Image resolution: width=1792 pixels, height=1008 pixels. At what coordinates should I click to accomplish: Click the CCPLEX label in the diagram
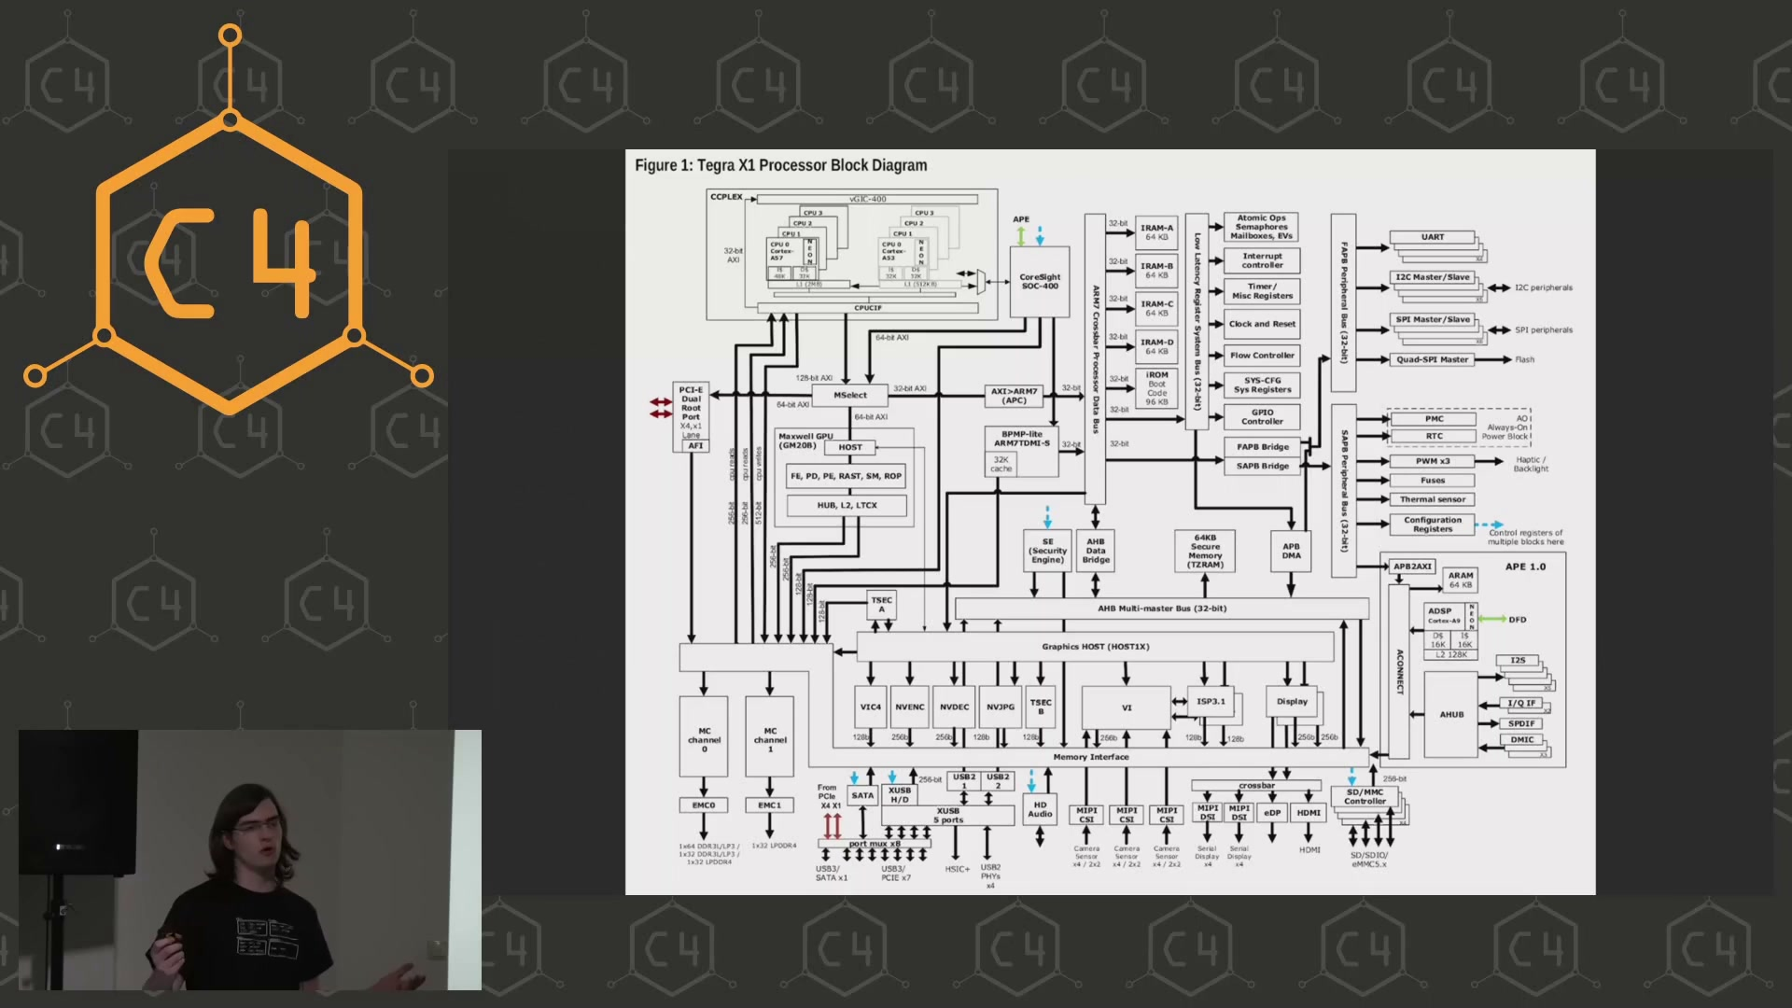[x=726, y=197]
